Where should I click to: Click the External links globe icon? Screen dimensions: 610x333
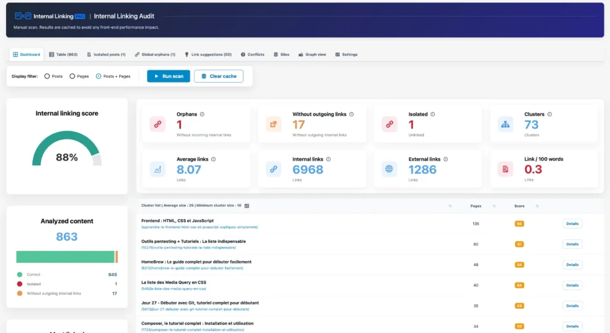point(389,169)
